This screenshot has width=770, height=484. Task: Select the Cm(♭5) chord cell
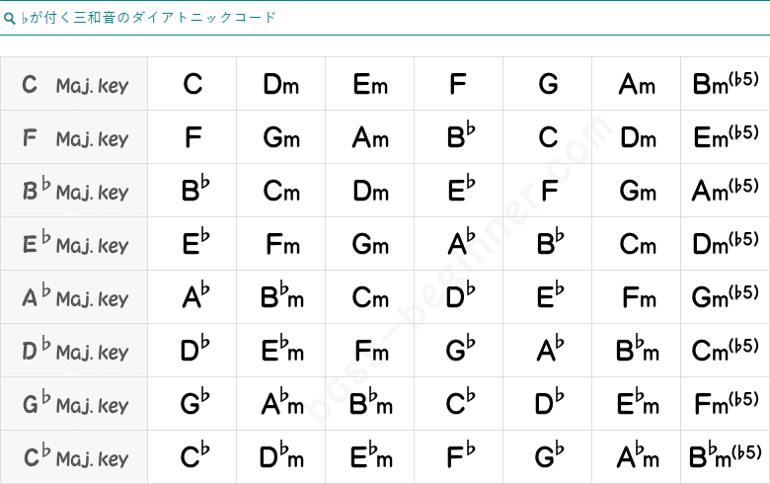pos(726,351)
